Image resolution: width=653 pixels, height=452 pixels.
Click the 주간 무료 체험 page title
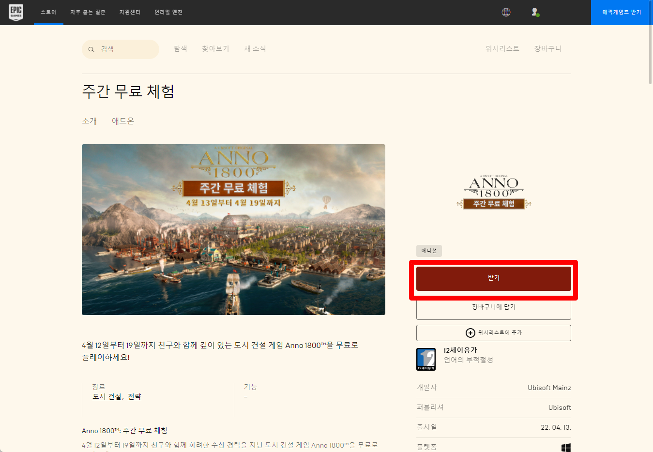pyautogui.click(x=128, y=91)
